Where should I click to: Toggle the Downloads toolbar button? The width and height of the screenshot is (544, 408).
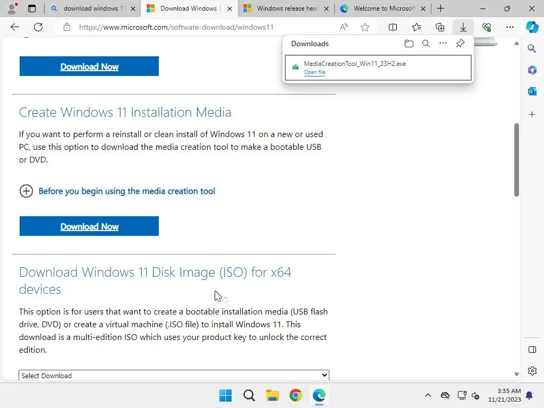point(463,27)
